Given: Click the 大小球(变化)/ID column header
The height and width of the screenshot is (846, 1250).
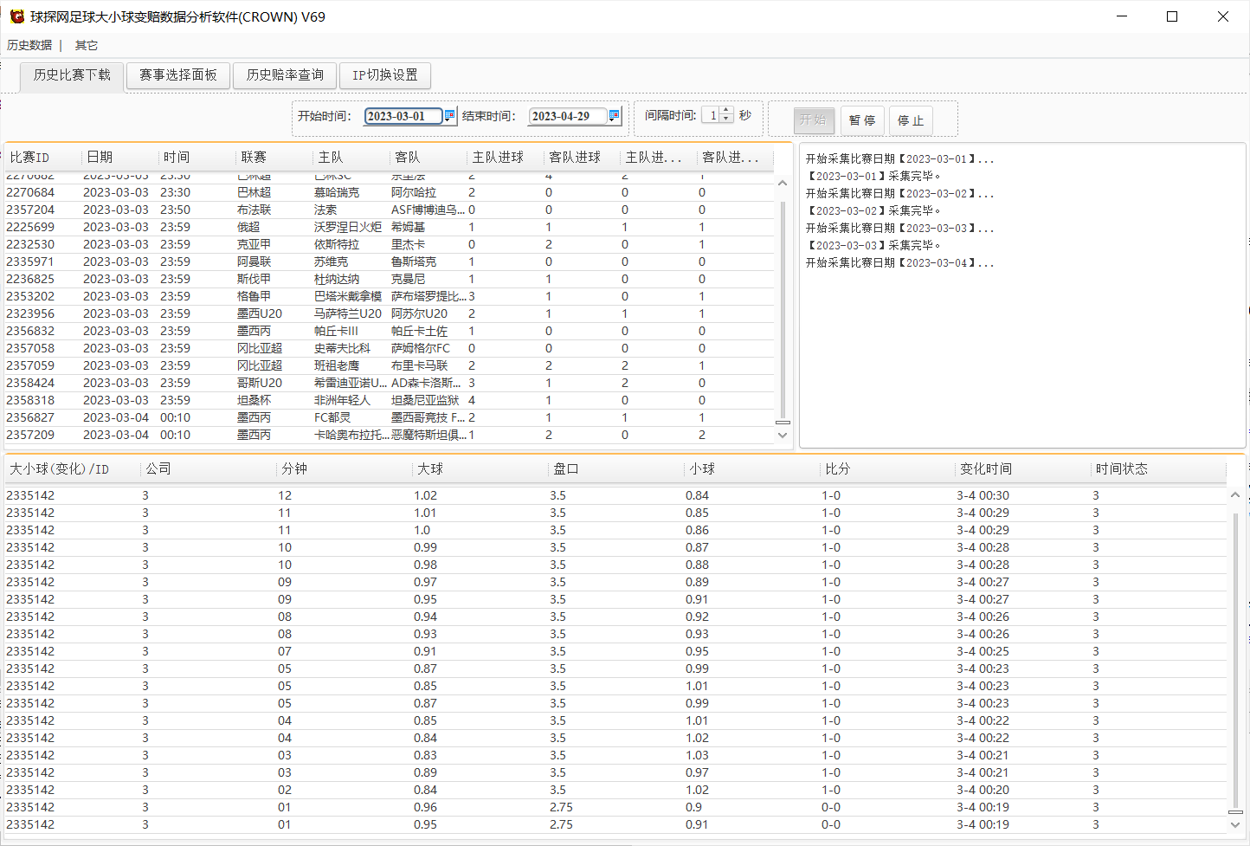Looking at the screenshot, I should (x=73, y=468).
